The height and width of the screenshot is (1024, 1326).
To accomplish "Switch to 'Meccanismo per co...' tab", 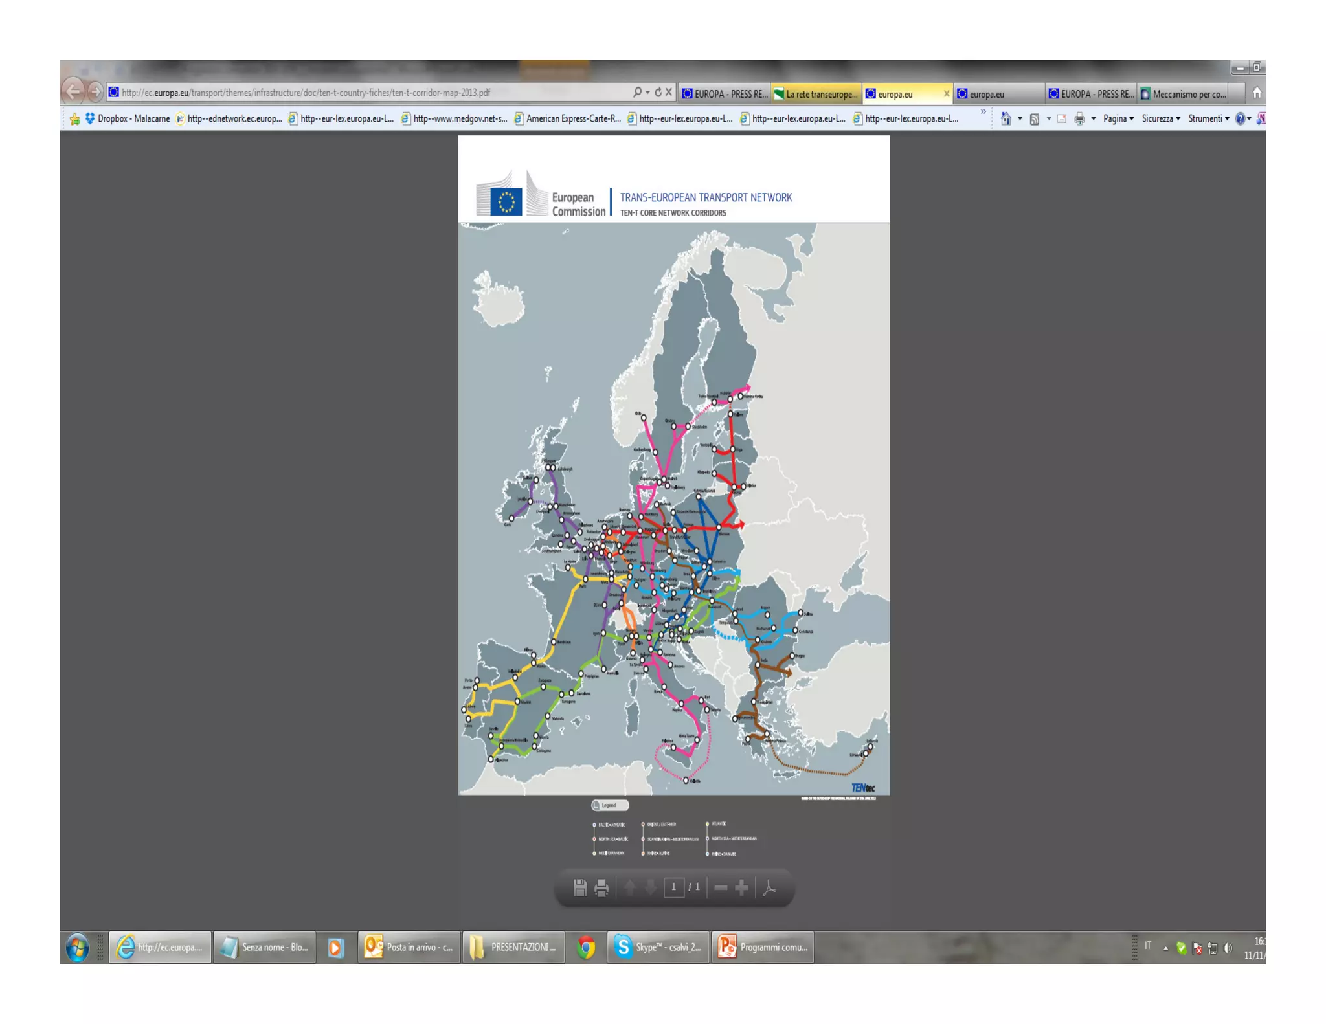I will pos(1185,94).
